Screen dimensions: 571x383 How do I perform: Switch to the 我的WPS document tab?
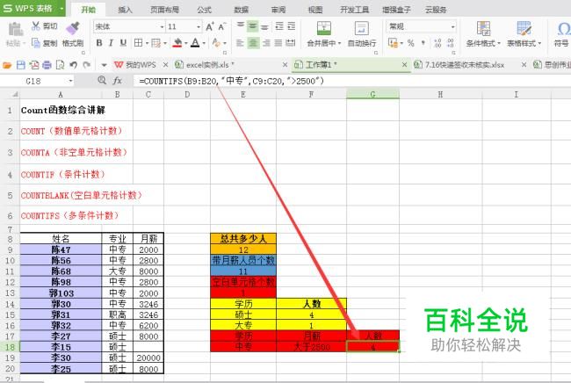(141, 65)
